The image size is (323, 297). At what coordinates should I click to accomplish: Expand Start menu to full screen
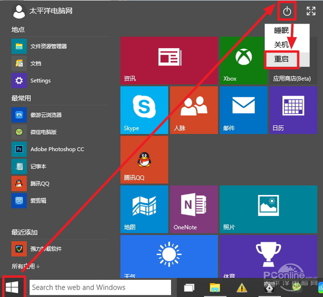[311, 11]
